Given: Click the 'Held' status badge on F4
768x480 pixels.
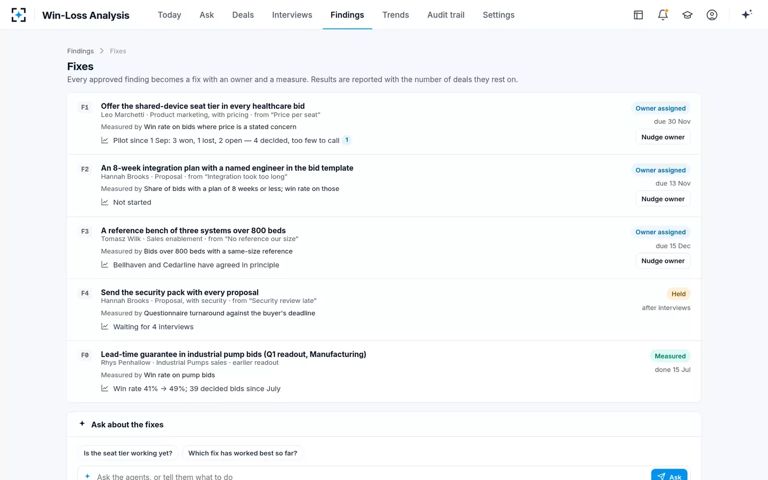Looking at the screenshot, I should pyautogui.click(x=678, y=294).
